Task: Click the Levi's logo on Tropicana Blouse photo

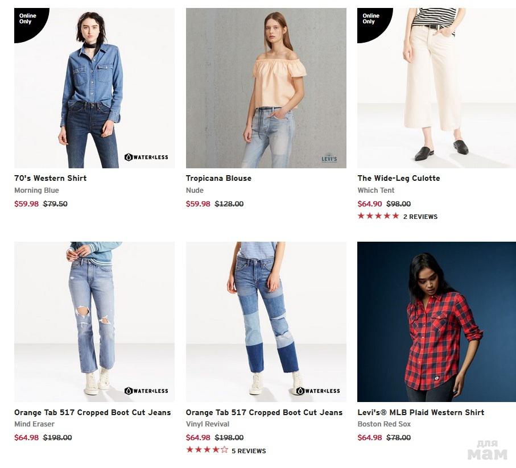Action: (x=329, y=158)
